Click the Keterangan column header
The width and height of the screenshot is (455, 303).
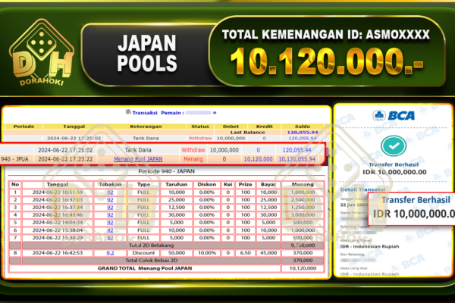click(x=146, y=127)
